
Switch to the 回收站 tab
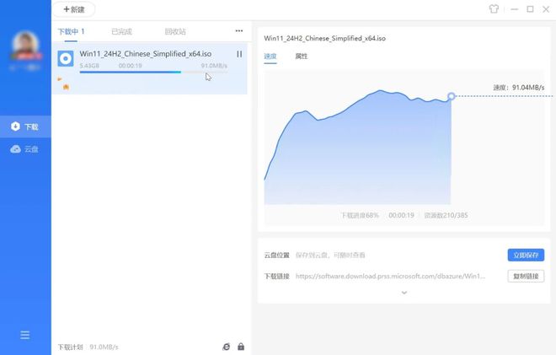[x=175, y=32]
